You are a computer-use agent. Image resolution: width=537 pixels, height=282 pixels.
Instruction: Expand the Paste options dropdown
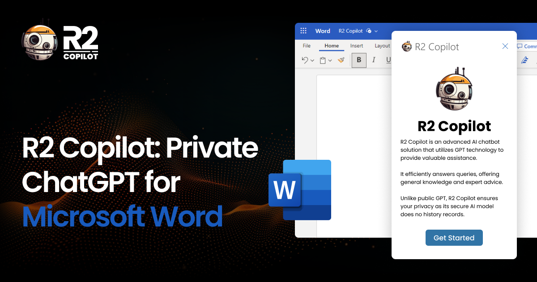(330, 60)
